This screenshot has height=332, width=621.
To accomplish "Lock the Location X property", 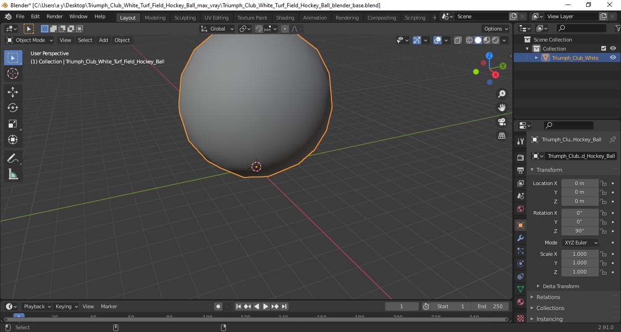I will tap(603, 183).
